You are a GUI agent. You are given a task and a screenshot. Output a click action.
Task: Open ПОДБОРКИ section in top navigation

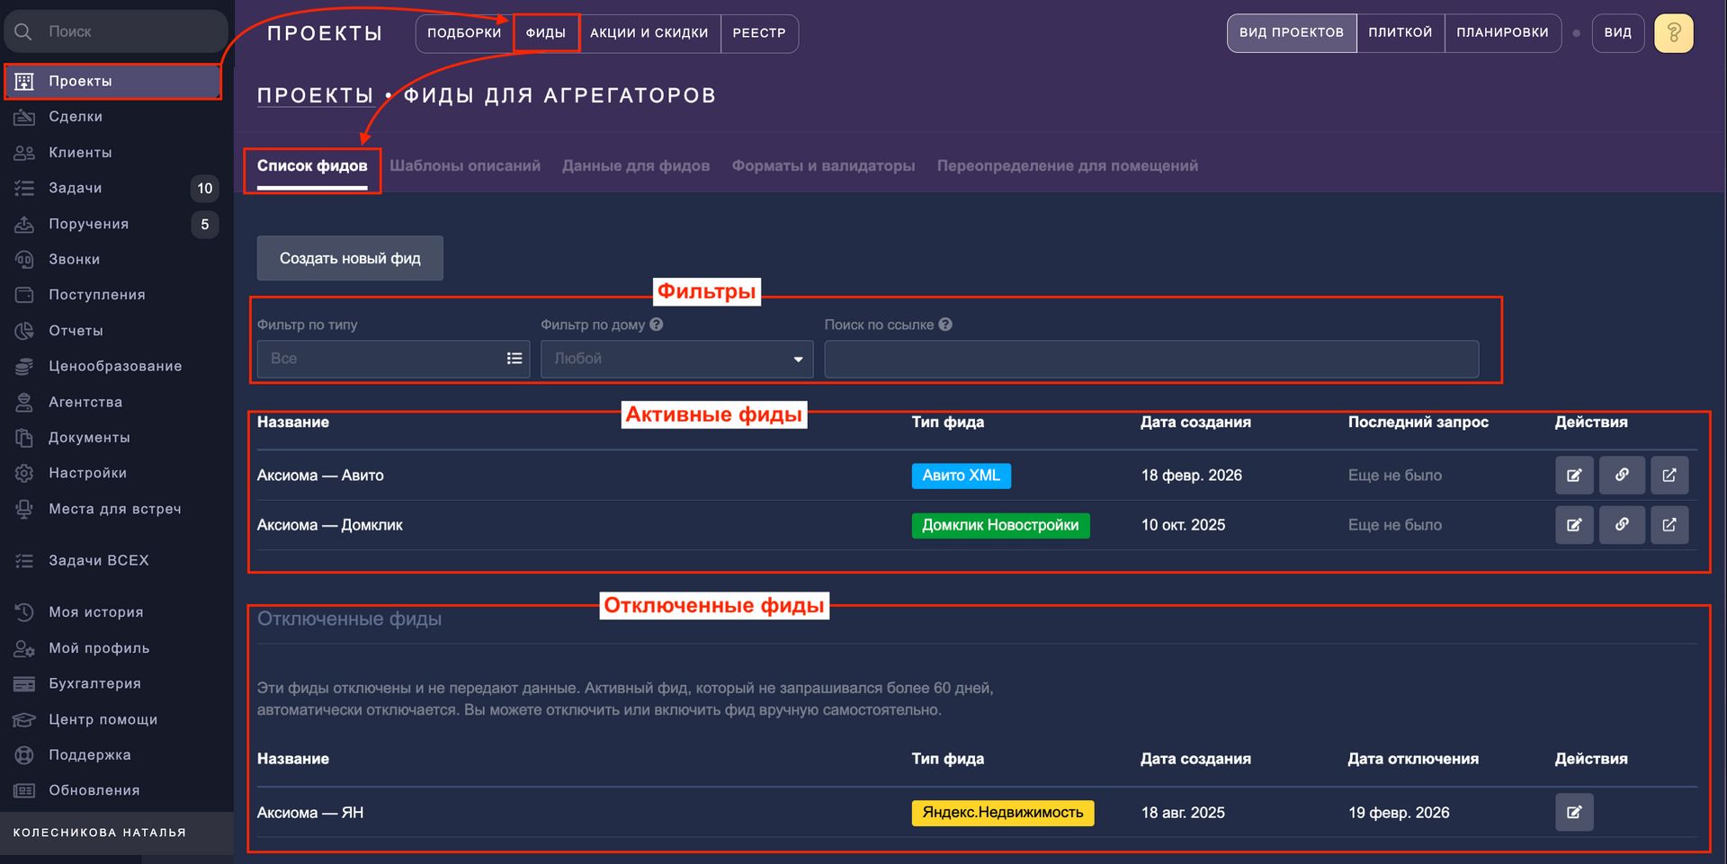click(x=464, y=33)
